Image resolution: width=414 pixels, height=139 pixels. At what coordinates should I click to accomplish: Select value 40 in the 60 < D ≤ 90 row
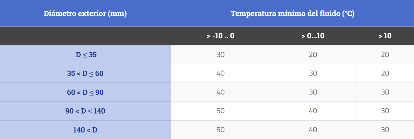coord(220,92)
